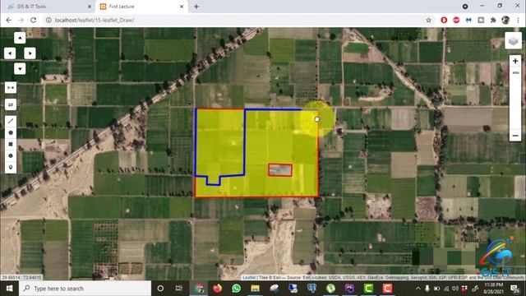The image size is (526, 296).
Task: Open the red Camtasia recorder icon on taskbar
Action: point(387,289)
